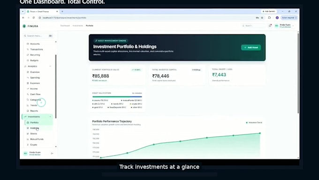Open the purple Chrome profile avatar
The image size is (319, 180).
point(277,18)
